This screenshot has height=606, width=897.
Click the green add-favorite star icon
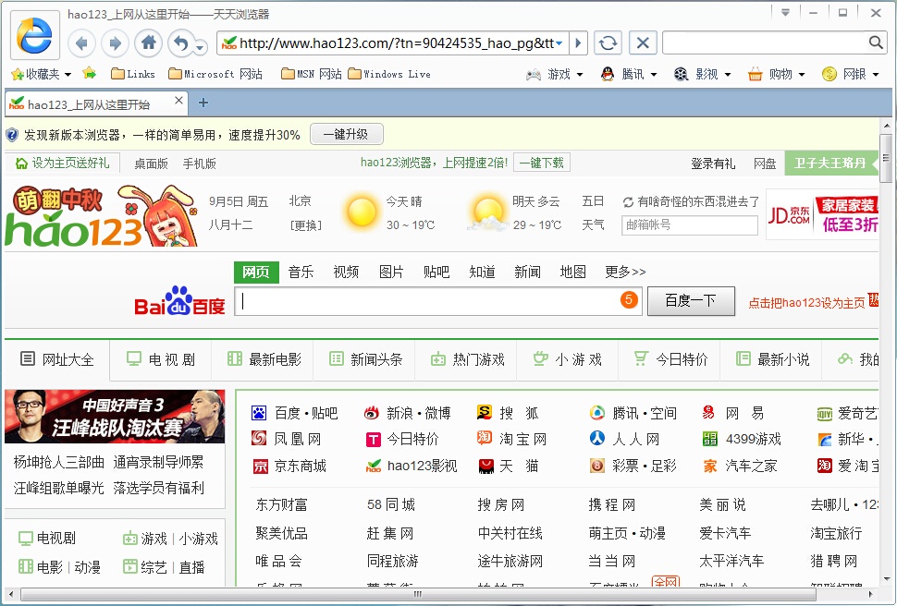[89, 74]
